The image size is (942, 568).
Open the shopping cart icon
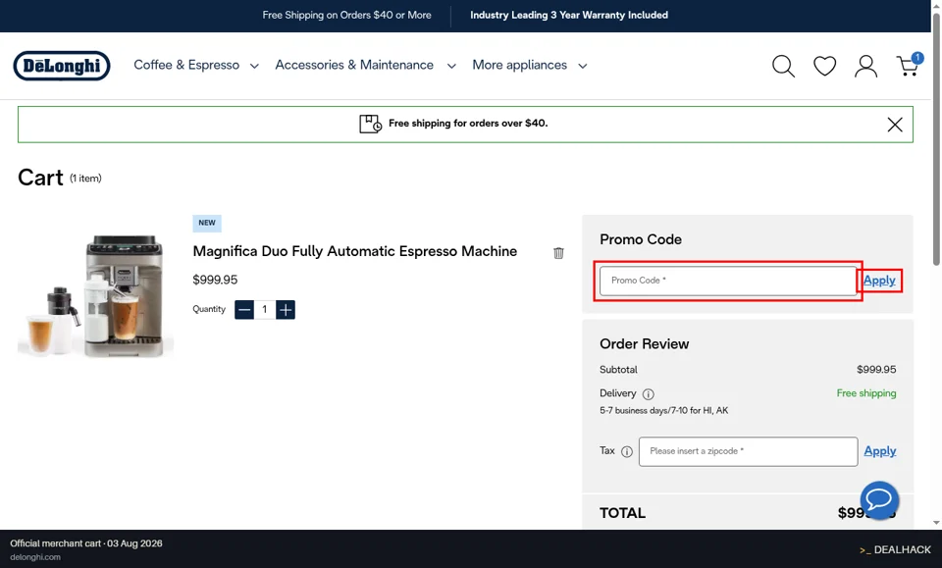click(909, 65)
